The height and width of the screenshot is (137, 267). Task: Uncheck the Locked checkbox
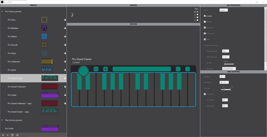(205, 16)
